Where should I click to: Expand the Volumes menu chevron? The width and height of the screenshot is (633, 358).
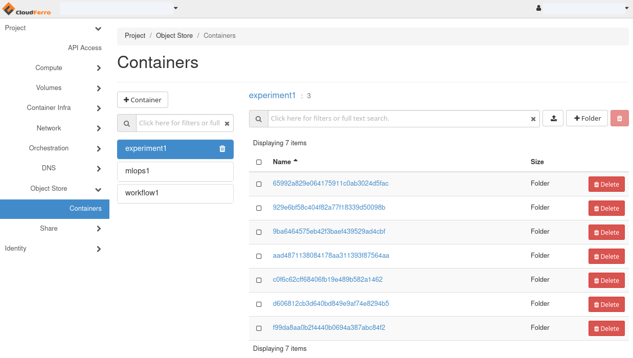99,88
